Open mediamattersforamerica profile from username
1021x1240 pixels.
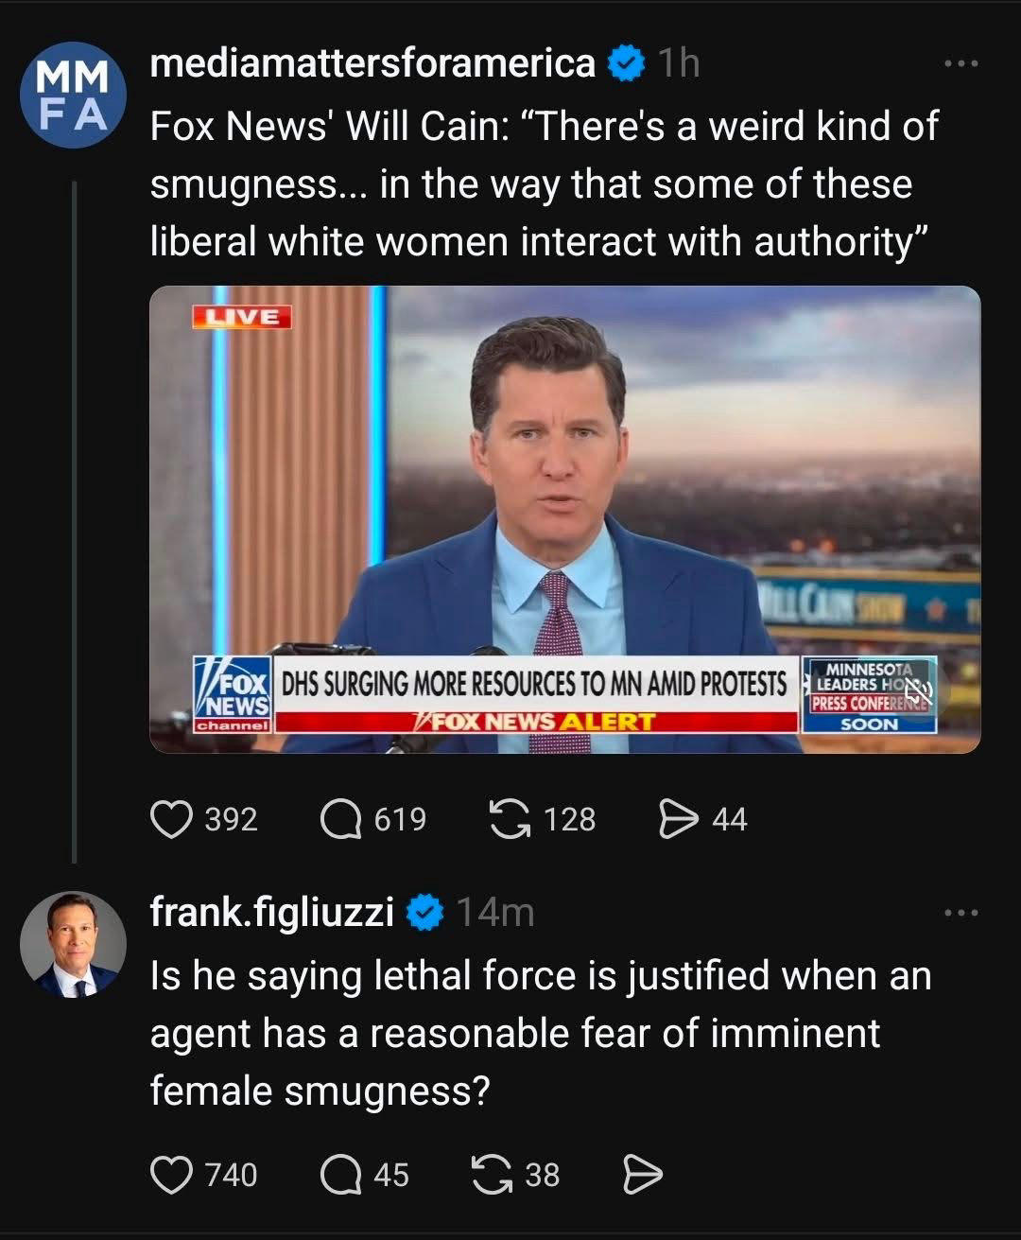pos(372,64)
